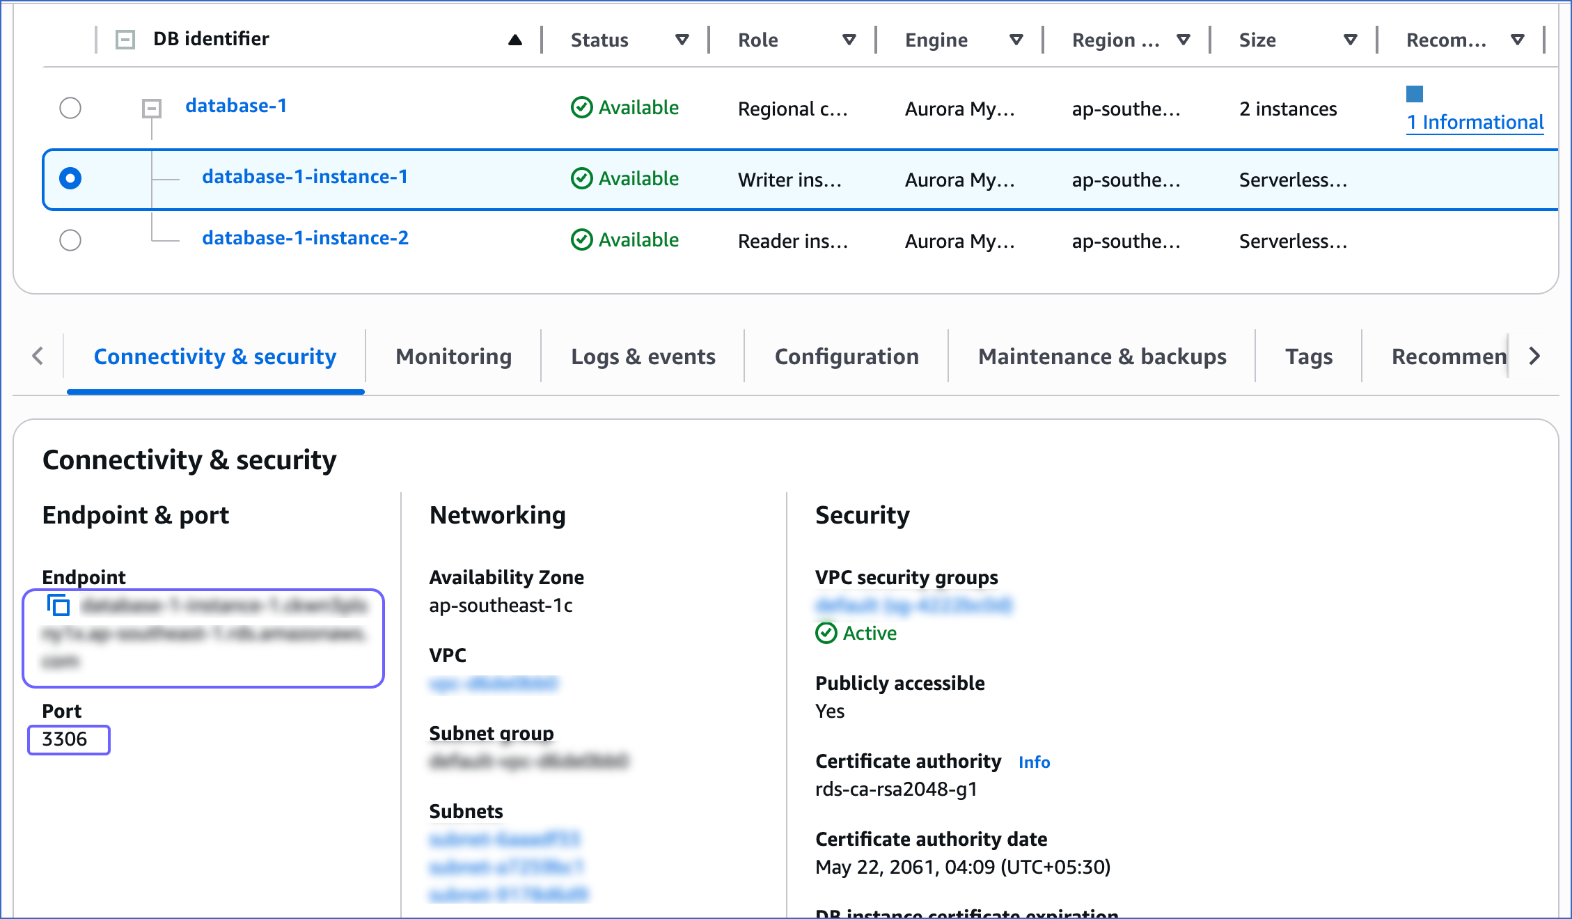
Task: Click the sort ascending arrow for DB identifier
Action: point(515,40)
